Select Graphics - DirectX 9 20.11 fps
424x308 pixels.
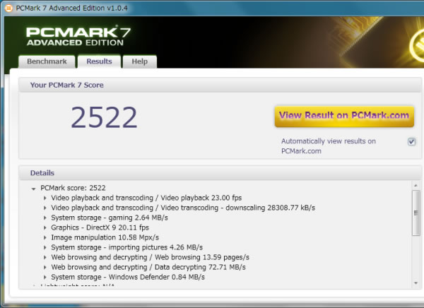100,227
